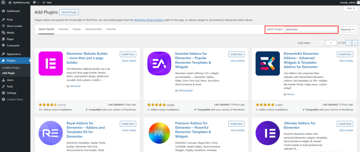Open the New content menu
This screenshot has height=152, width=360.
tap(47, 2)
